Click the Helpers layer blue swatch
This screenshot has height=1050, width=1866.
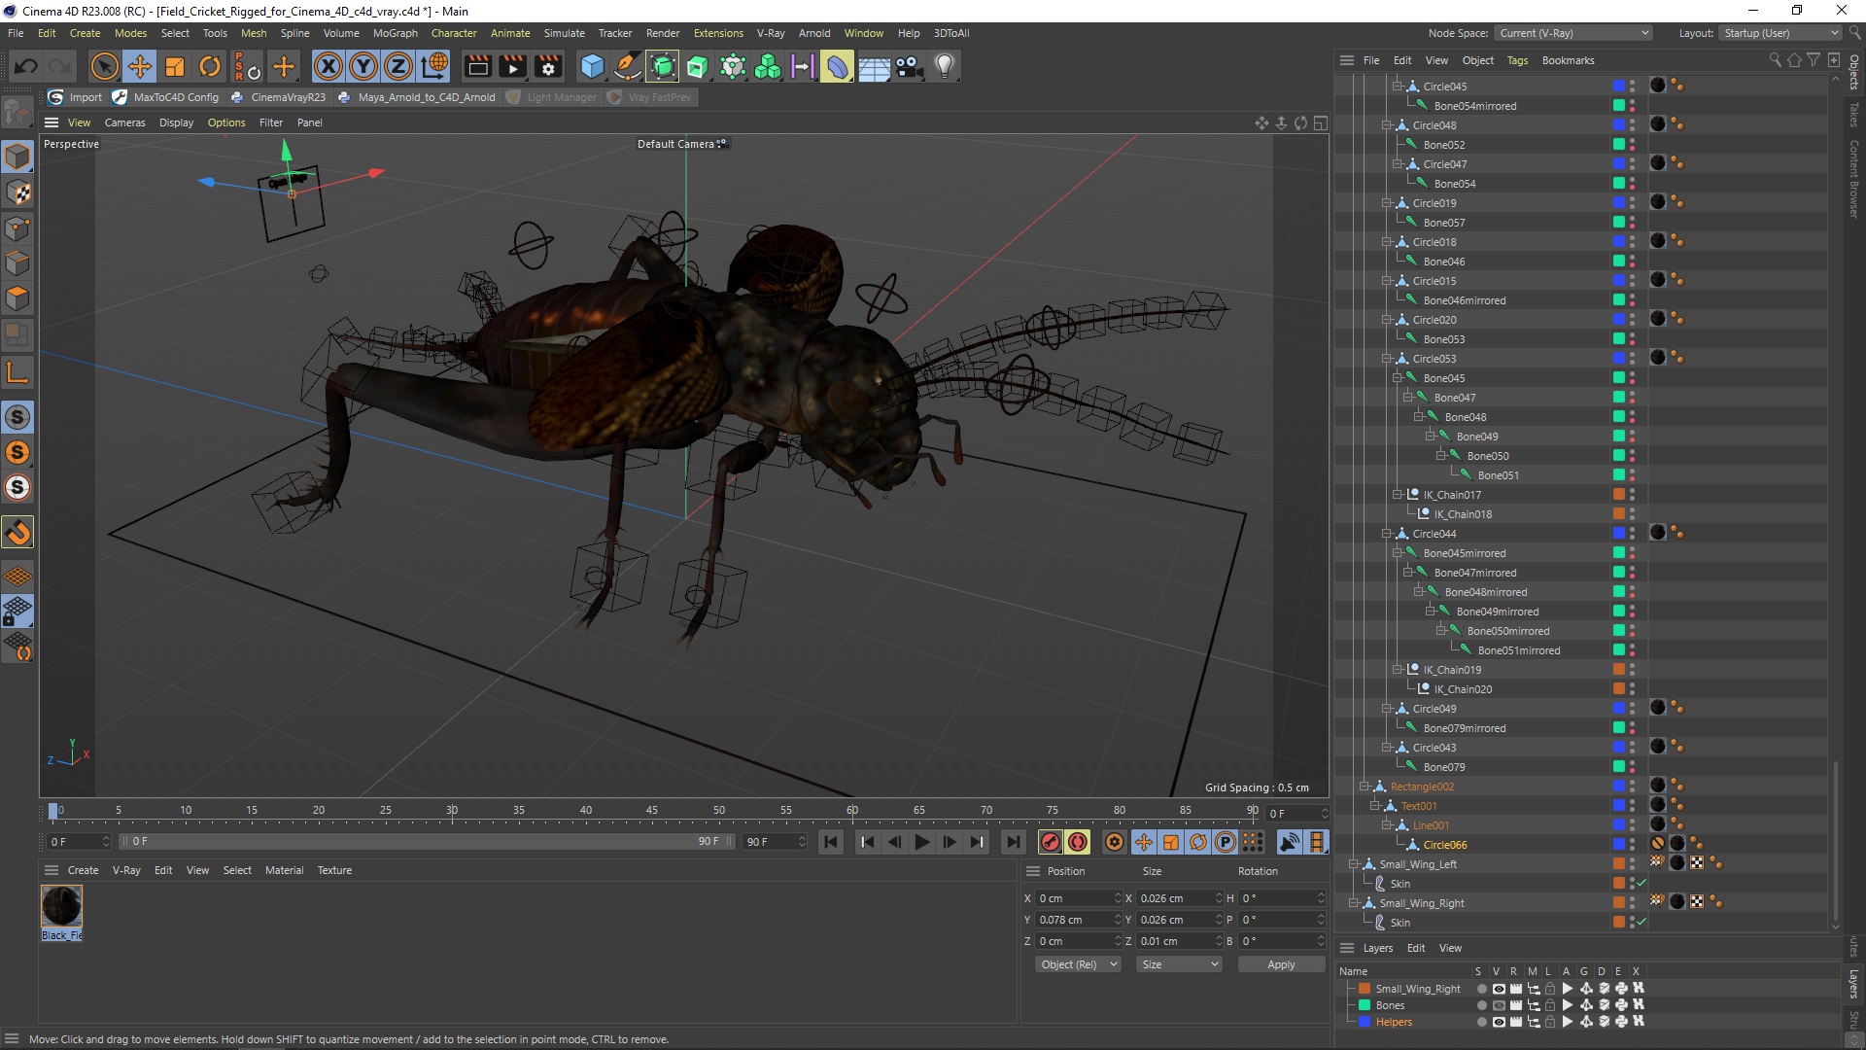(x=1365, y=1022)
